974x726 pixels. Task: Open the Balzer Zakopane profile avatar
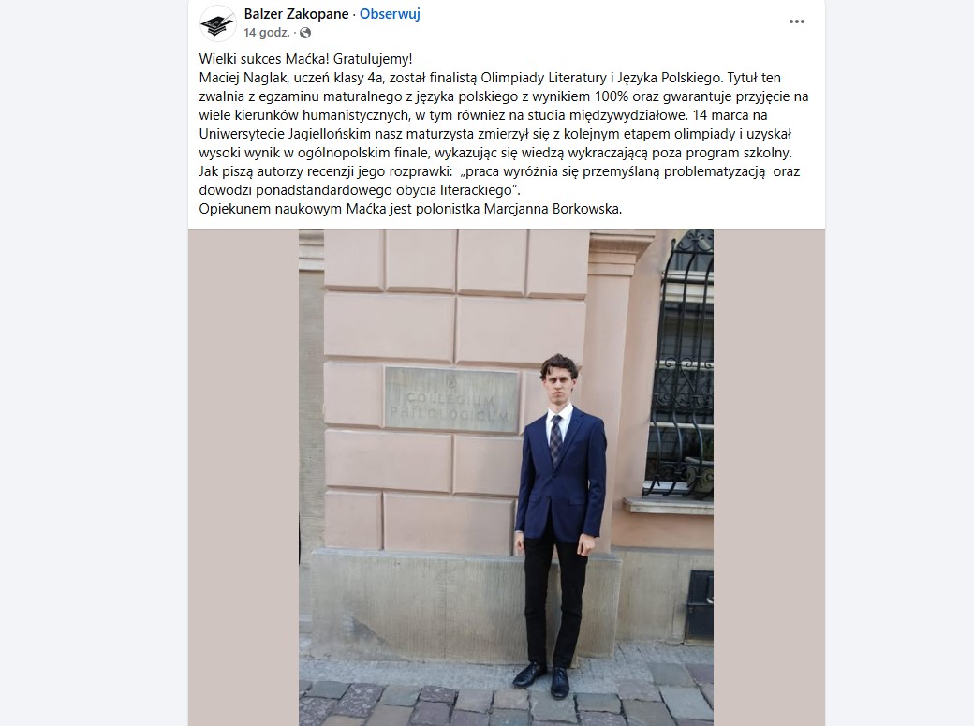click(x=218, y=23)
